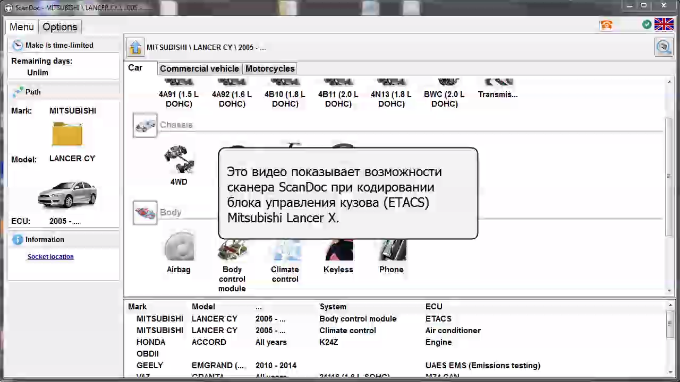The image size is (680, 382).
Task: Select the 4A91 (1.5 L DOHC) engine
Action: (178, 93)
